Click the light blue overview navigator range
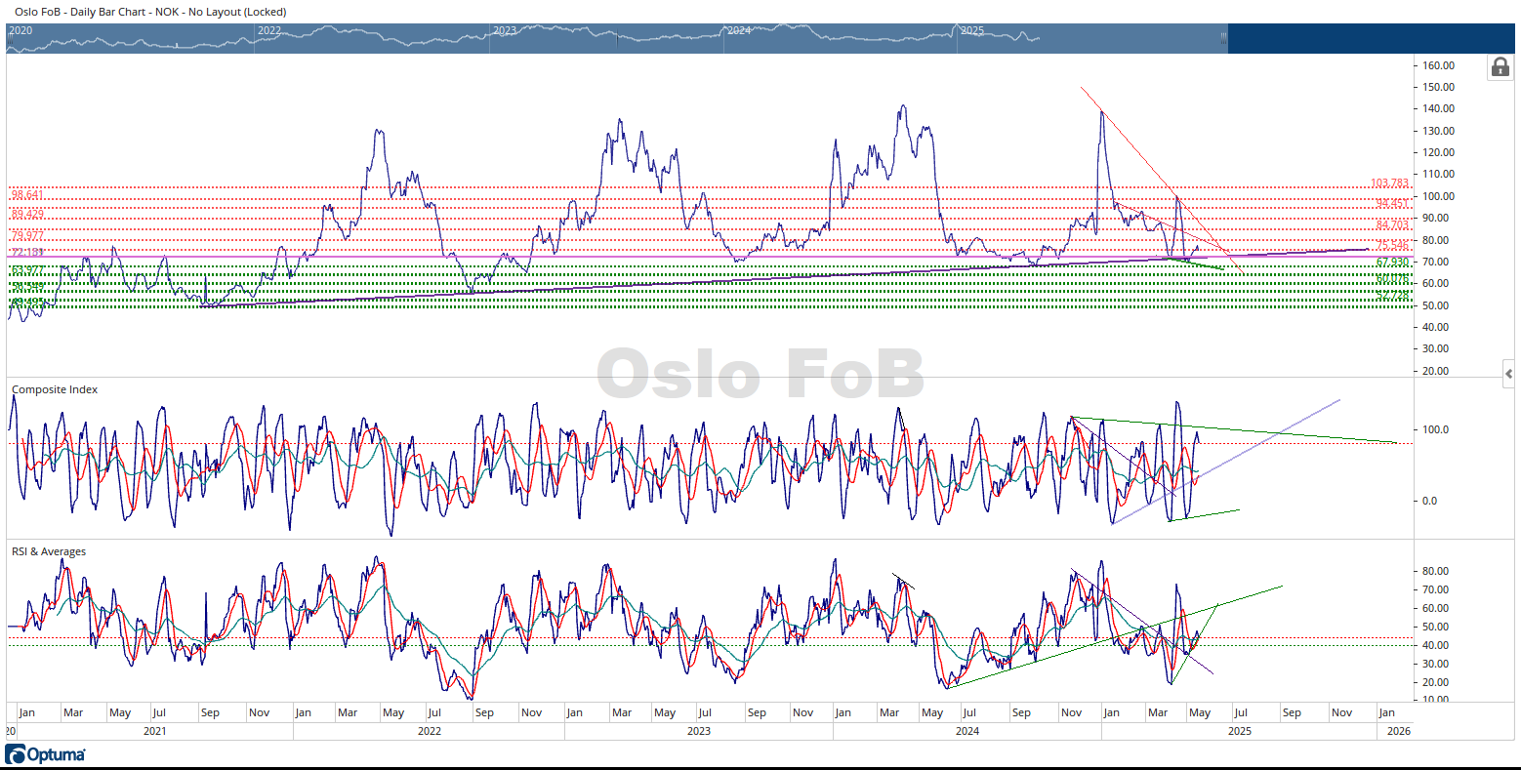This screenshot has height=770, width=1521. tap(615, 39)
